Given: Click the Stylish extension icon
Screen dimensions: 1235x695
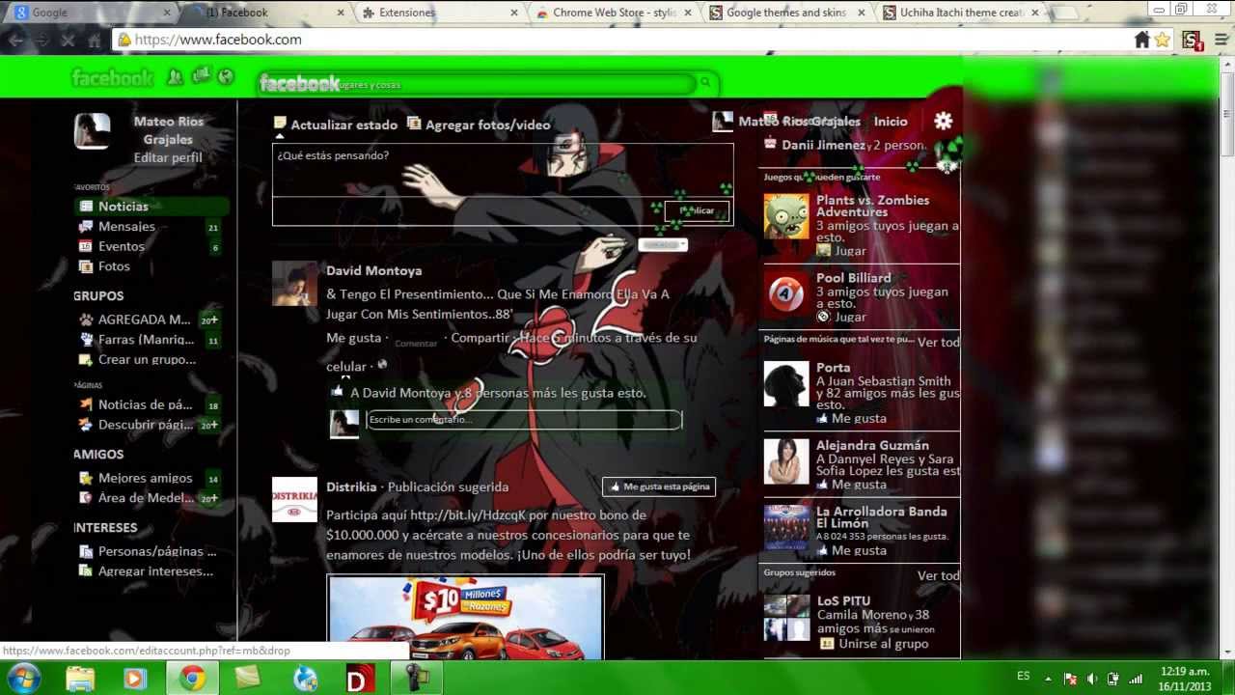Looking at the screenshot, I should 1191,40.
